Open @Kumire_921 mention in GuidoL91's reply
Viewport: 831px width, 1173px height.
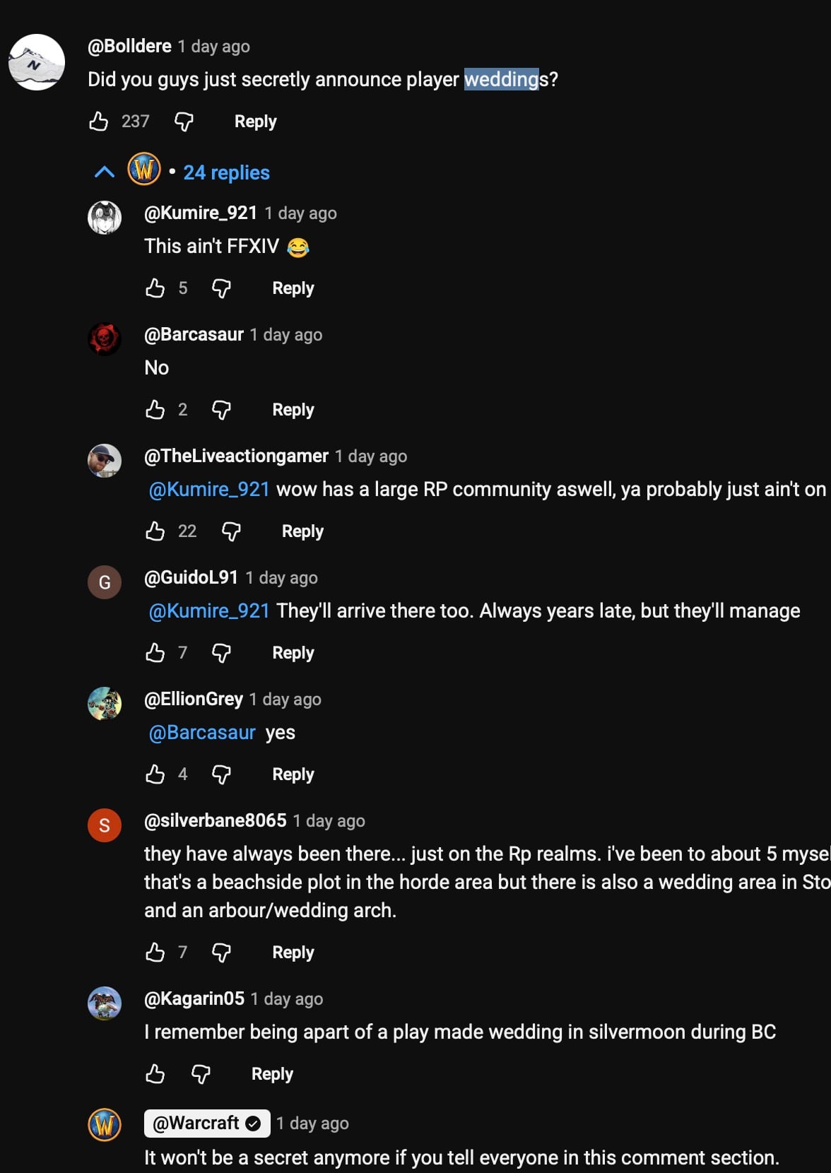pyautogui.click(x=209, y=611)
